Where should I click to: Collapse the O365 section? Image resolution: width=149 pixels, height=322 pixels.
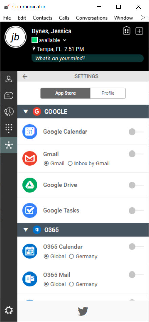26,230
